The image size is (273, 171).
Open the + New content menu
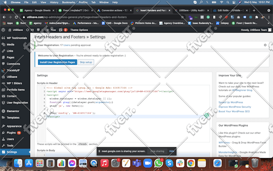pos(51,30)
